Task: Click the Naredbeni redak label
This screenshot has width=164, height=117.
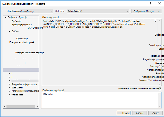Action: click(155, 70)
